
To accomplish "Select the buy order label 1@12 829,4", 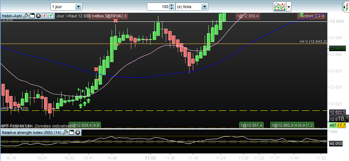I will point(81,125).
